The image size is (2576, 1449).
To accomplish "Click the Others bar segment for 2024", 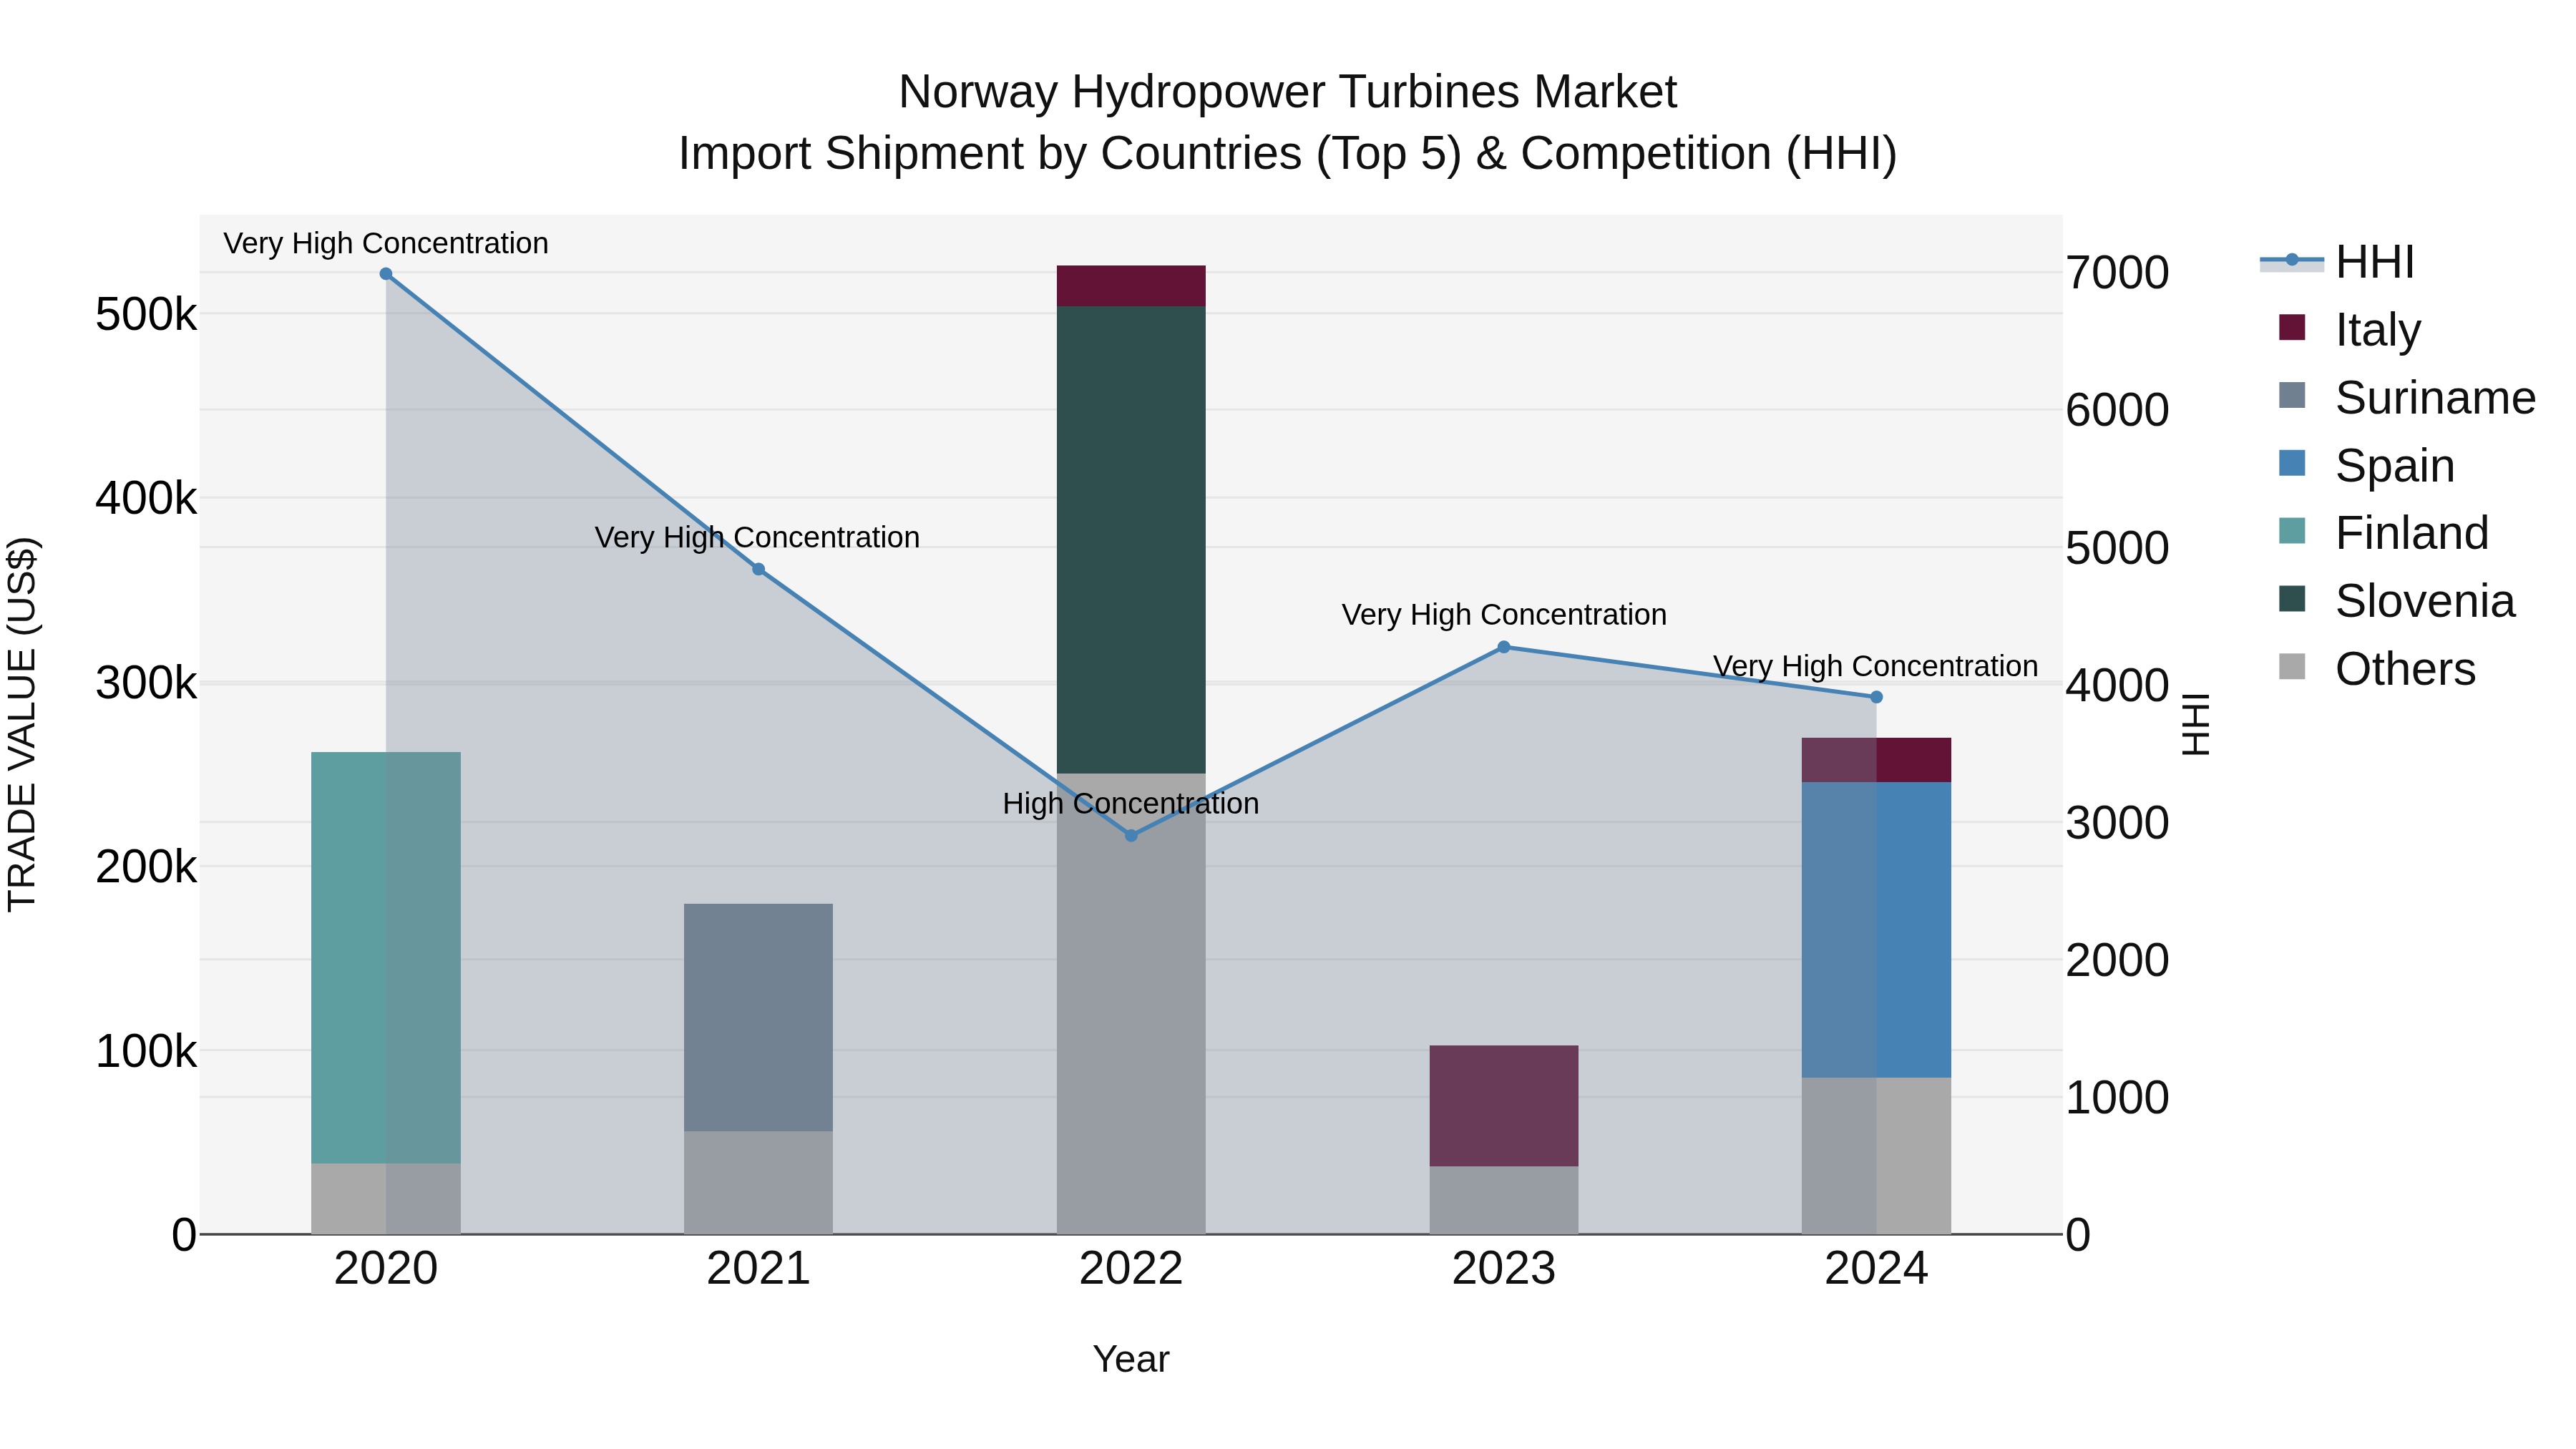I will (1876, 1155).
